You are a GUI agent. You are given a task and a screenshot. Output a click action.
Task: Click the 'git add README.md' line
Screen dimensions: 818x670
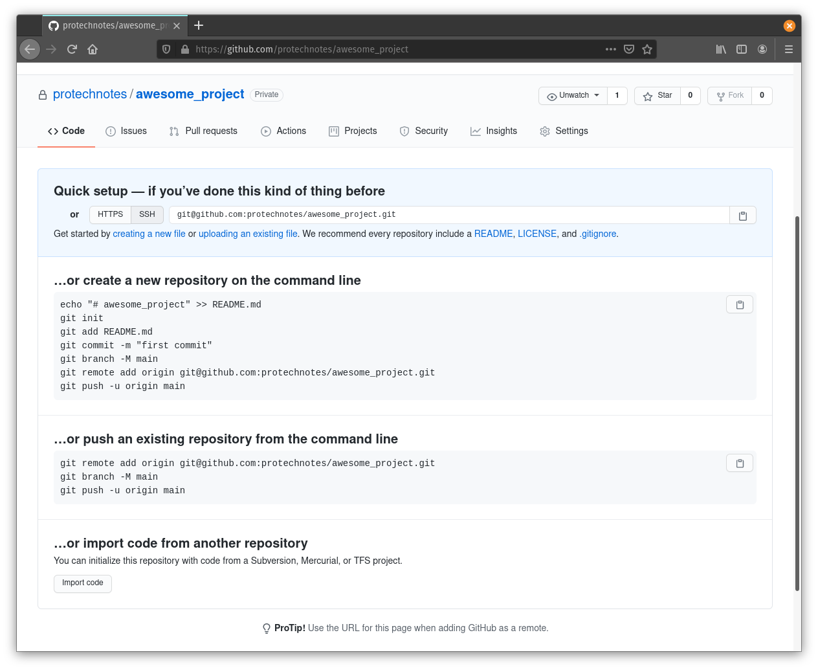pyautogui.click(x=106, y=332)
